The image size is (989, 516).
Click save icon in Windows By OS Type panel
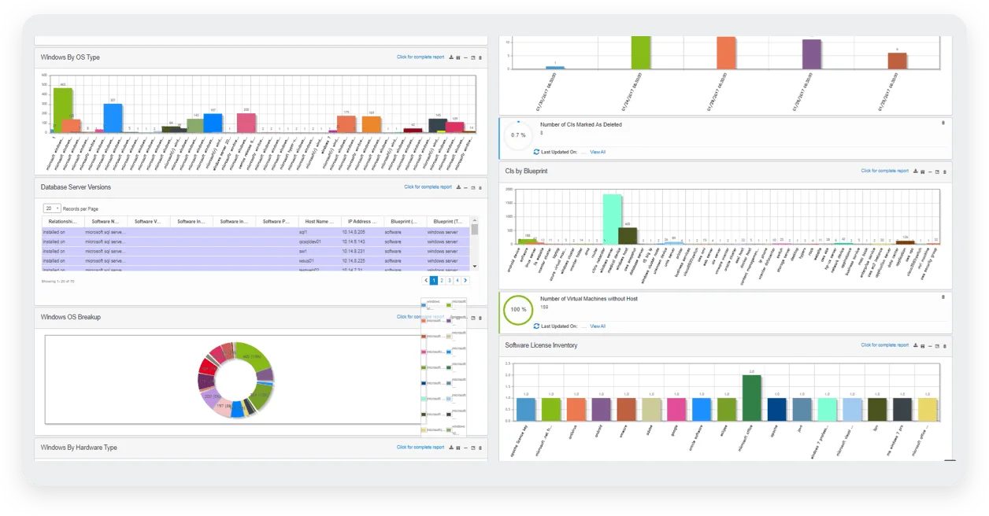(457, 57)
